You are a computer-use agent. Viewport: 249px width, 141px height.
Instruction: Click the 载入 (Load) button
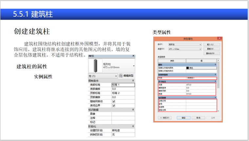tap(210, 44)
